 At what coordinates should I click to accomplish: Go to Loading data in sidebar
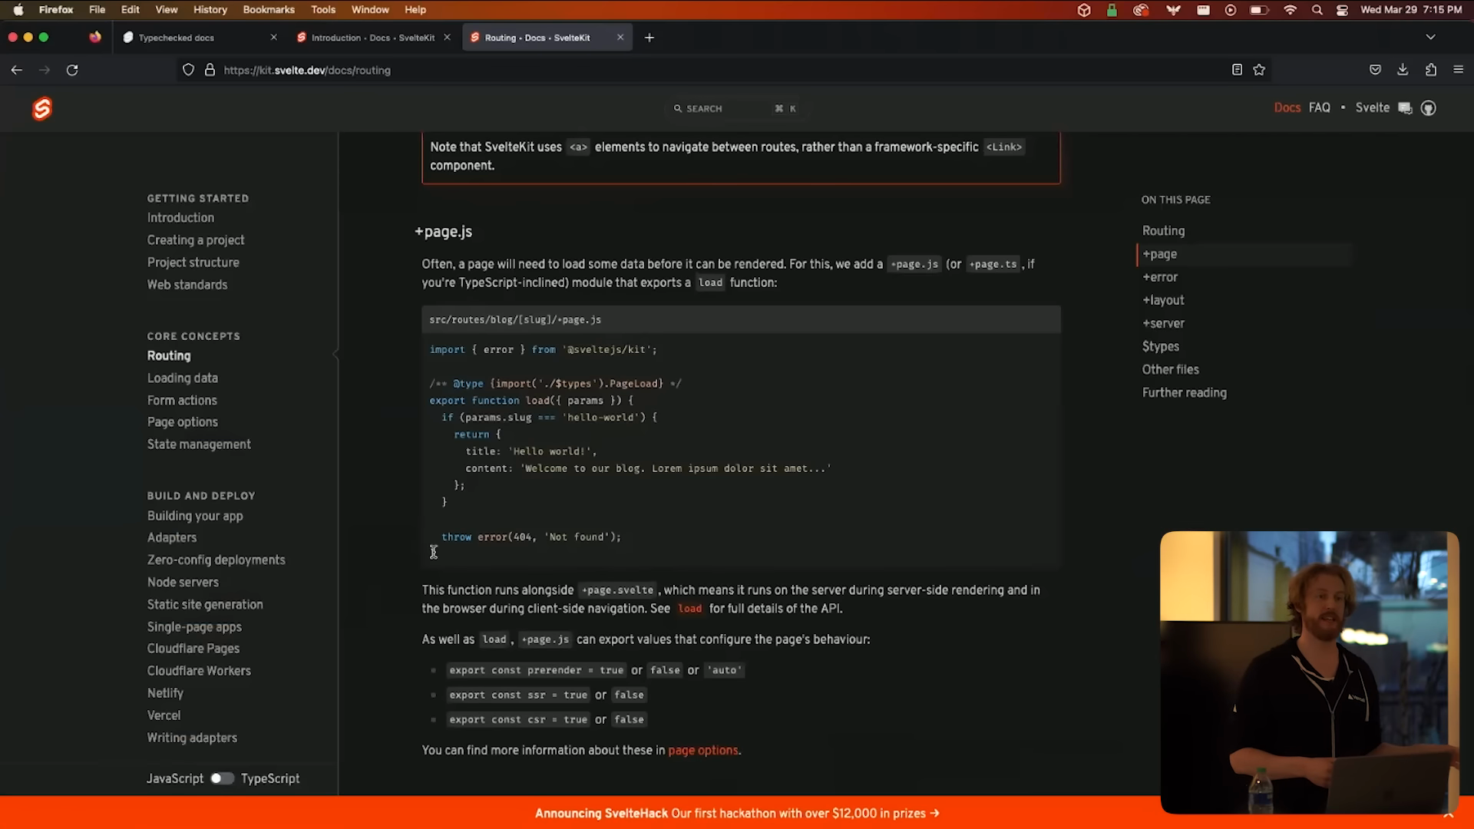[x=182, y=378]
